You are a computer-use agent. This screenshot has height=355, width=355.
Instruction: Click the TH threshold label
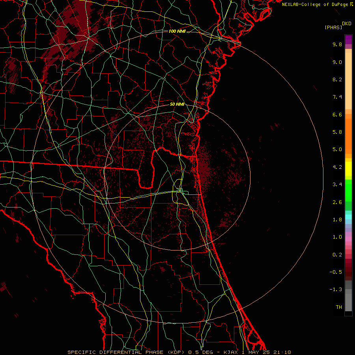[339, 307]
